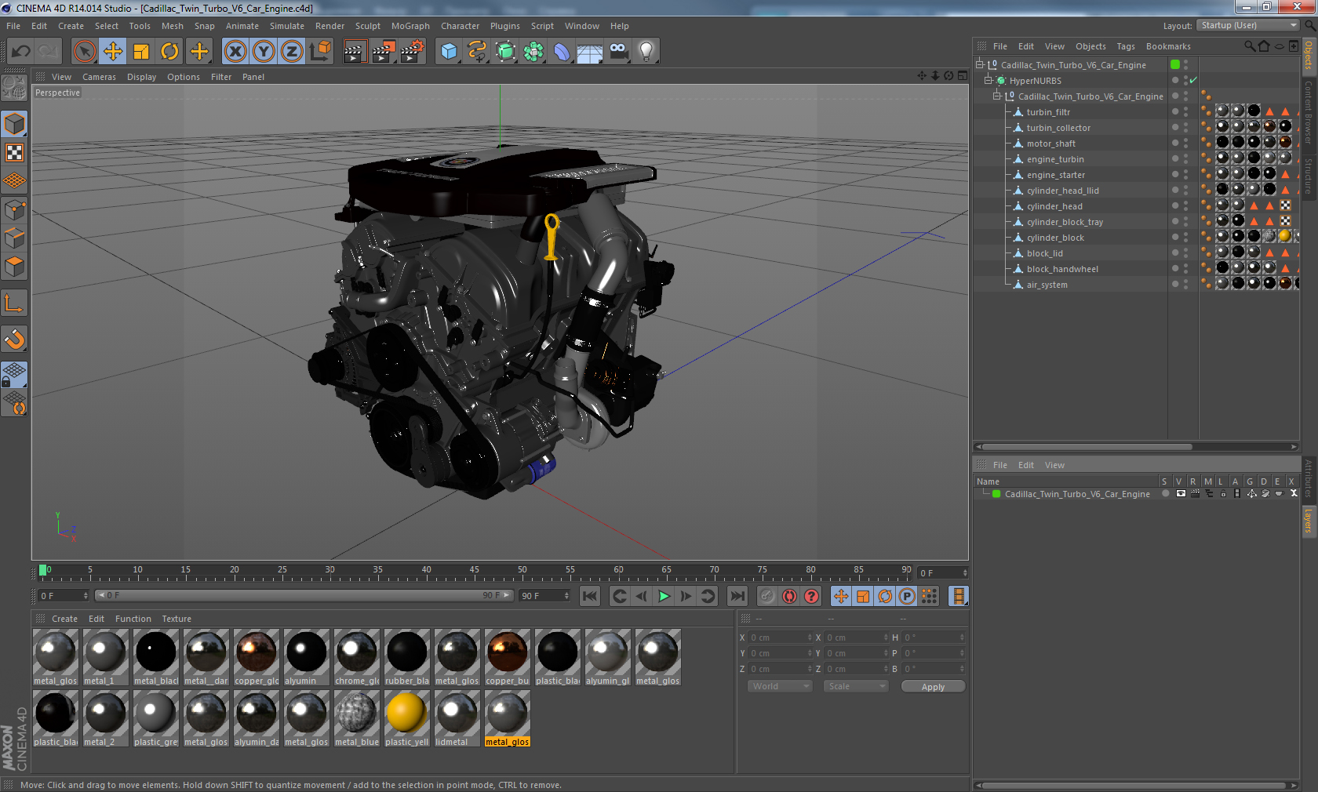
Task: Enable Points mode
Action: point(14,209)
